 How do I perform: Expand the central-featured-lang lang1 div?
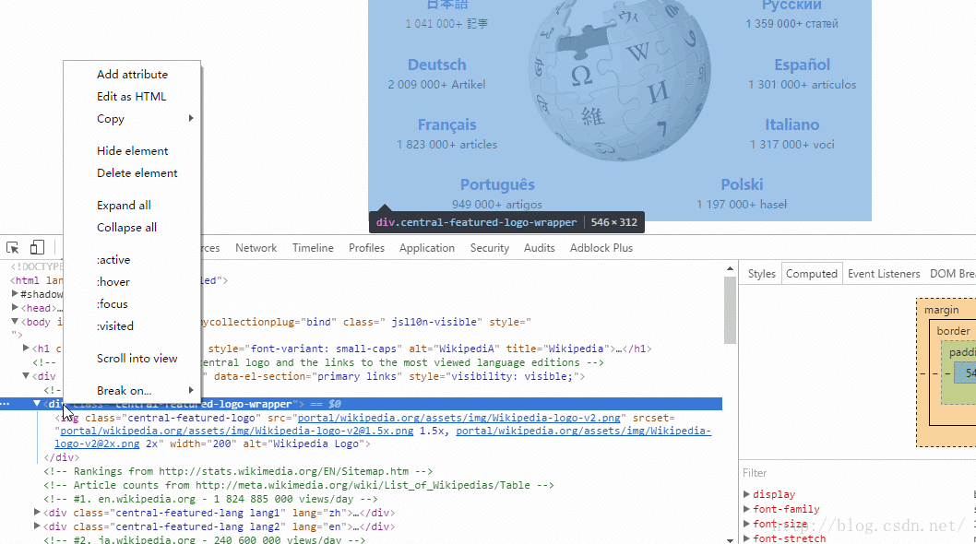point(37,513)
